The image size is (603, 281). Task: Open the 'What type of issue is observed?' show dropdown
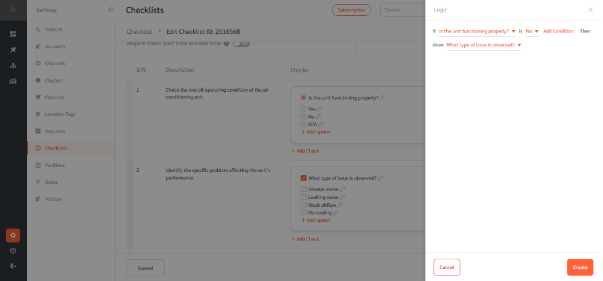[x=483, y=45]
